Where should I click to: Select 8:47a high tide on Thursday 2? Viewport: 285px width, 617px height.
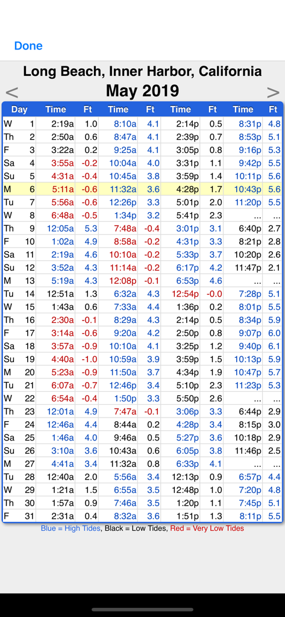[125, 137]
